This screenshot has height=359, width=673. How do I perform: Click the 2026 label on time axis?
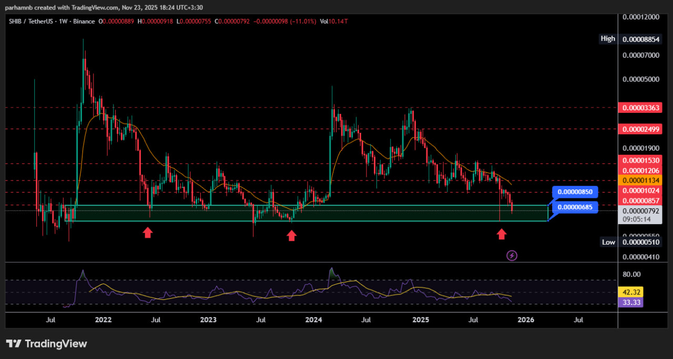[525, 320]
